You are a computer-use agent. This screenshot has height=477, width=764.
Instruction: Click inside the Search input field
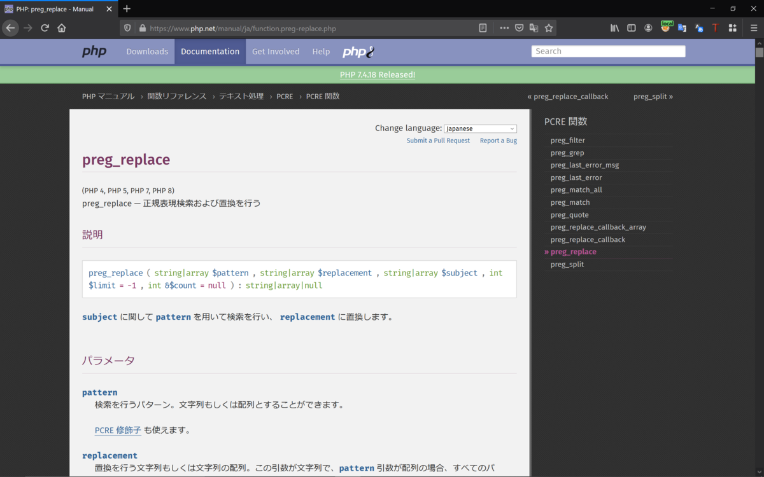(x=608, y=51)
